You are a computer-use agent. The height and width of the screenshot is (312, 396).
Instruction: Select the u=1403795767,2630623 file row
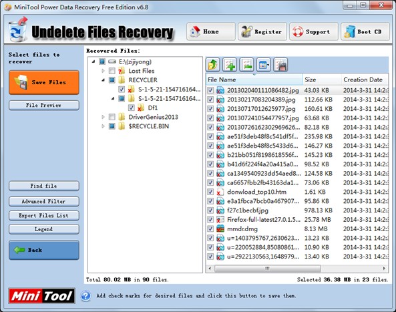[297, 238]
